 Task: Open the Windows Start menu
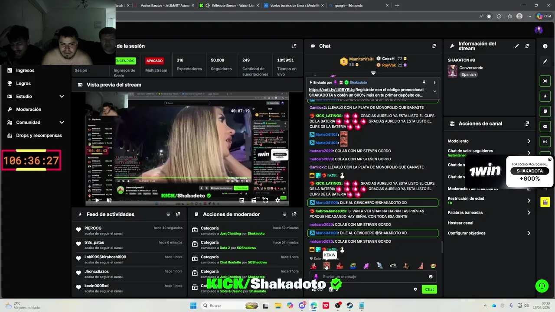(x=193, y=305)
